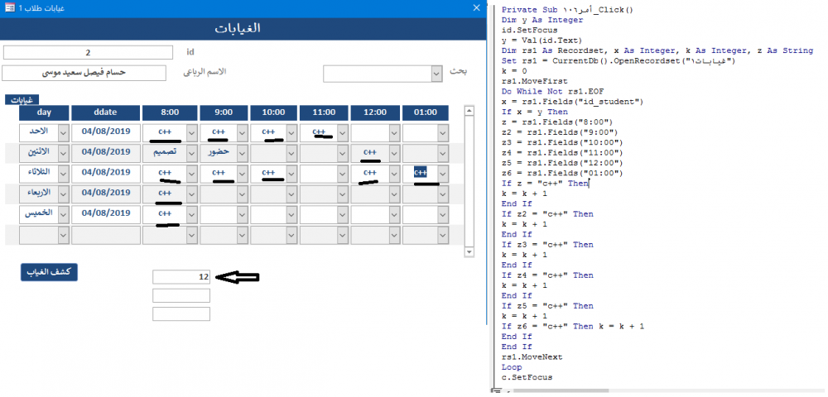This screenshot has height=397, width=828.
Task: Click the ddate cell in الخميس row
Action: 106,214
